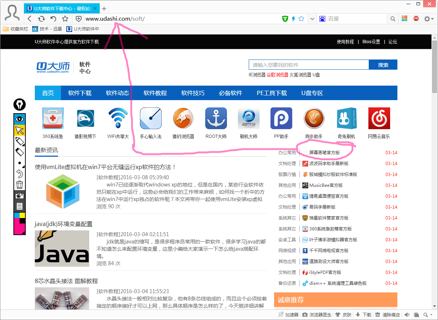Select the PE工具下载 navigation tab

click(272, 93)
